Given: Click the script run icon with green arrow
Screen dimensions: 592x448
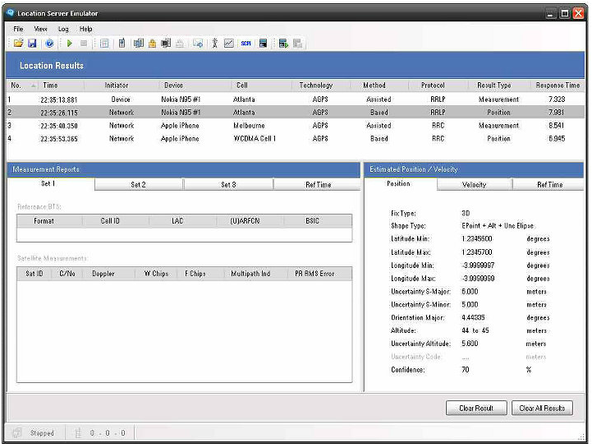Looking at the screenshot, I should point(283,44).
